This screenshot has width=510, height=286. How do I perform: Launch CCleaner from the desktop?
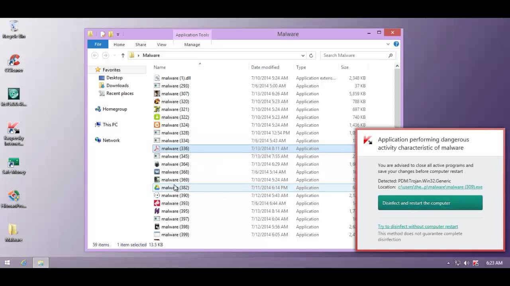[14, 63]
